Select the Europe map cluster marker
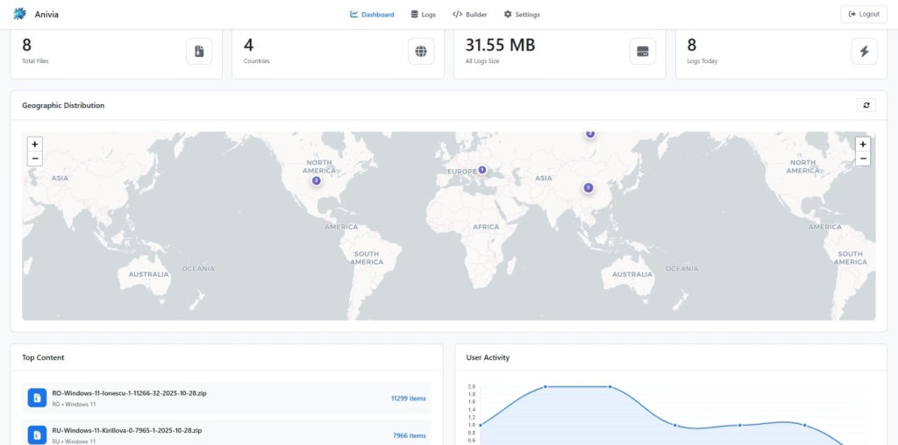This screenshot has height=445, width=898. [x=481, y=170]
